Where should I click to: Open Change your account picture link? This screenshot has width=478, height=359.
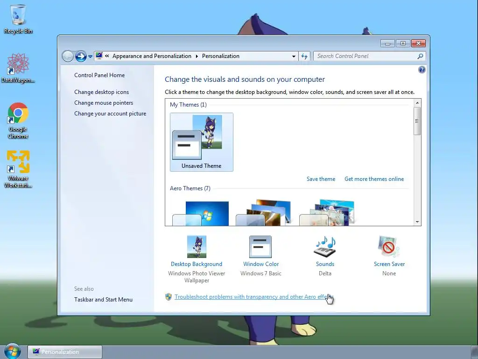[110, 113]
